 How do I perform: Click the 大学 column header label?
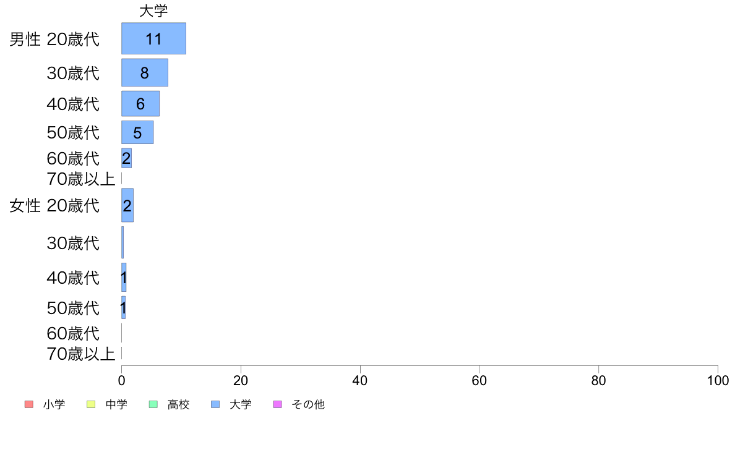point(154,11)
